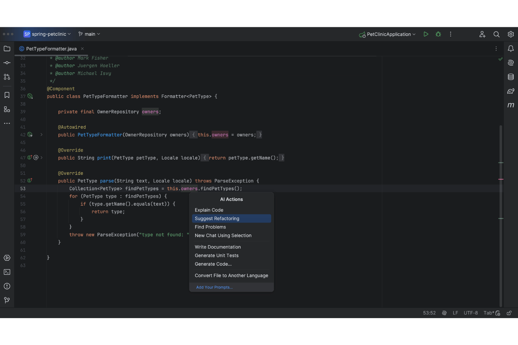Choose Find Problems from AI Actions
The image size is (518, 345).
231,227
